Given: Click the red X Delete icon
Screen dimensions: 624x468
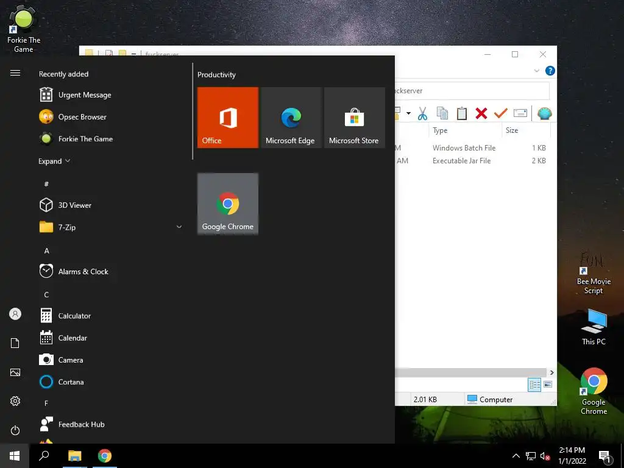Looking at the screenshot, I should 481,113.
